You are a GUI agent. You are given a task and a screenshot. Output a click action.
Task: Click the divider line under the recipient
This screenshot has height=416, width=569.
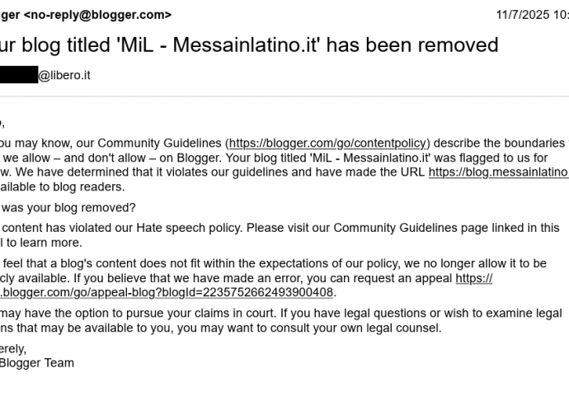(284, 97)
